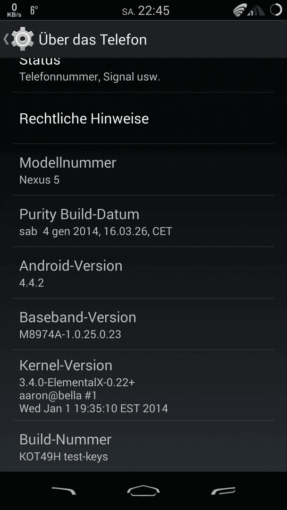Tap the Modellnummer Nexus 5 entry
Image resolution: width=287 pixels, height=510 pixels.
tap(143, 170)
